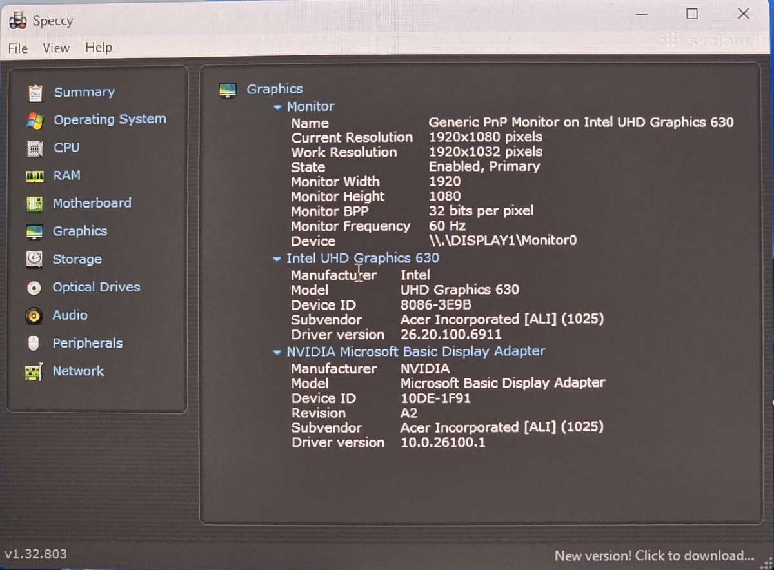Click the monitor icon beside Graphics heading
The height and width of the screenshot is (570, 774).
click(228, 90)
